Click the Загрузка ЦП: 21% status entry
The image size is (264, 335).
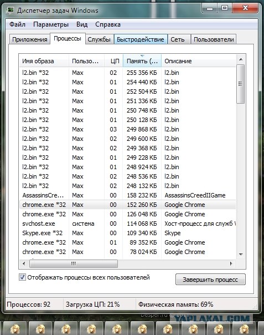pos(92,304)
